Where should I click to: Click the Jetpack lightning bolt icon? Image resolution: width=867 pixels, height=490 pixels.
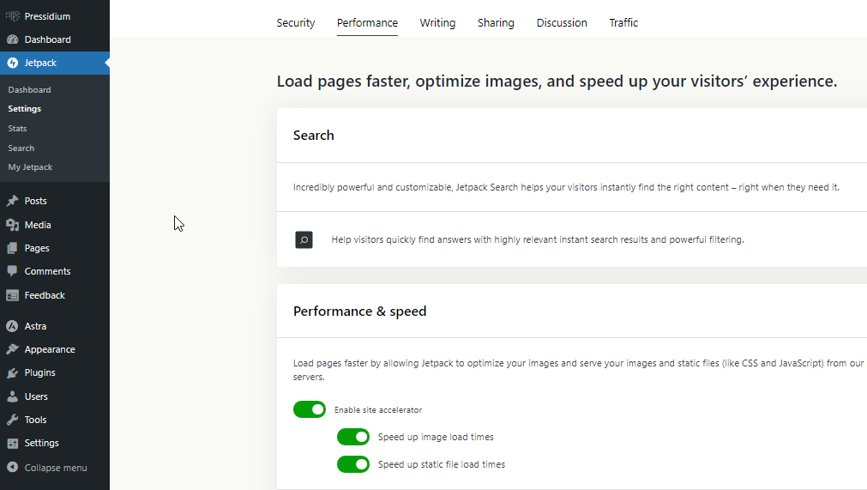(12, 63)
